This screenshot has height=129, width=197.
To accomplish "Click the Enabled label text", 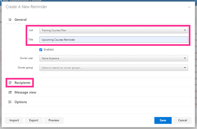I will tap(49, 49).
